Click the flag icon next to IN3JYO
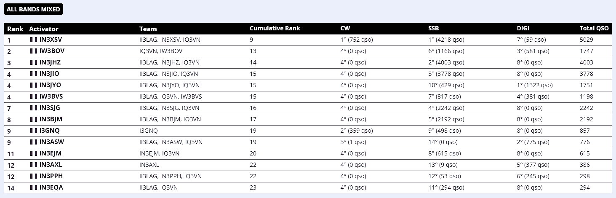 point(34,85)
